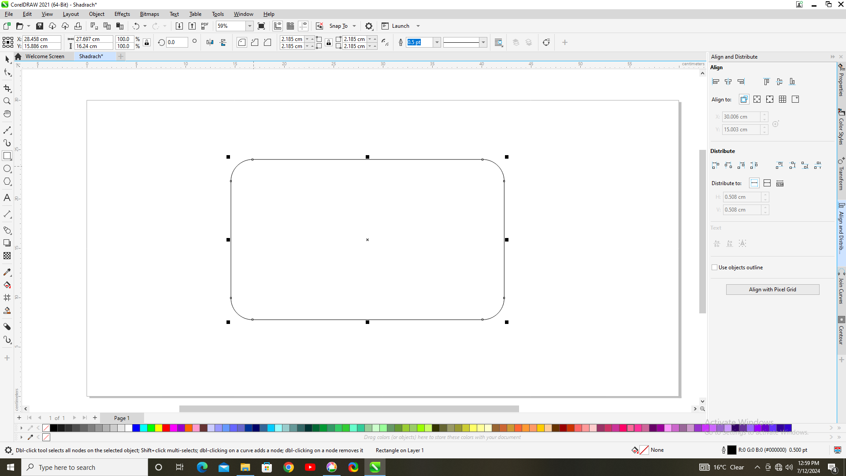Enable Use objects outline checkbox
846x476 pixels.
715,268
